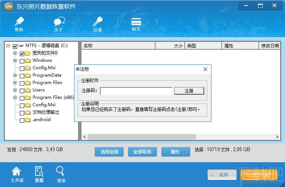Sort by the 属性 column header
This screenshot has height=187, width=285.
click(240, 46)
